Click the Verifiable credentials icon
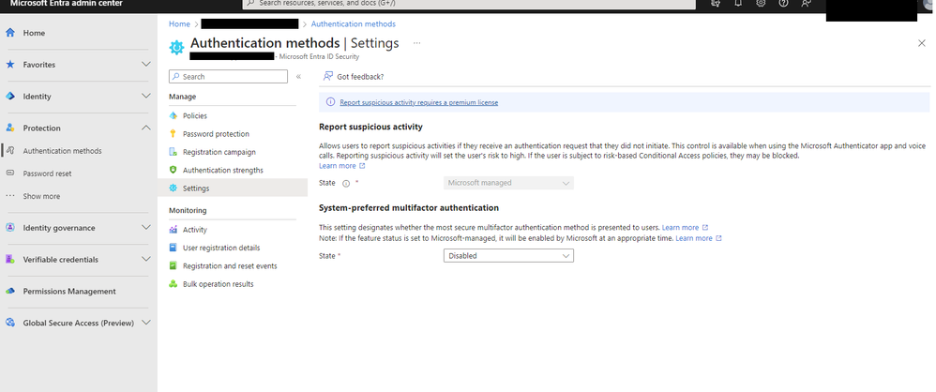936x392 pixels. click(10, 259)
